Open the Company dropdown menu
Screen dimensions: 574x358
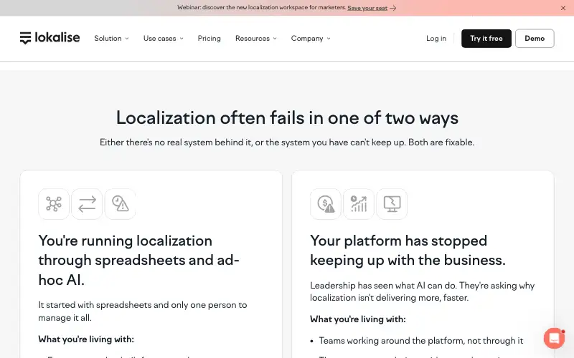point(311,39)
